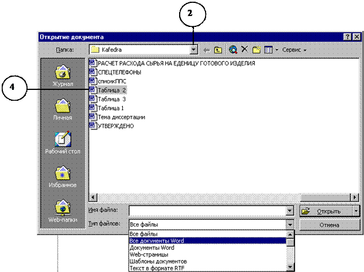
Task: Choose Шаблоны документов file type
Action: (x=207, y=261)
